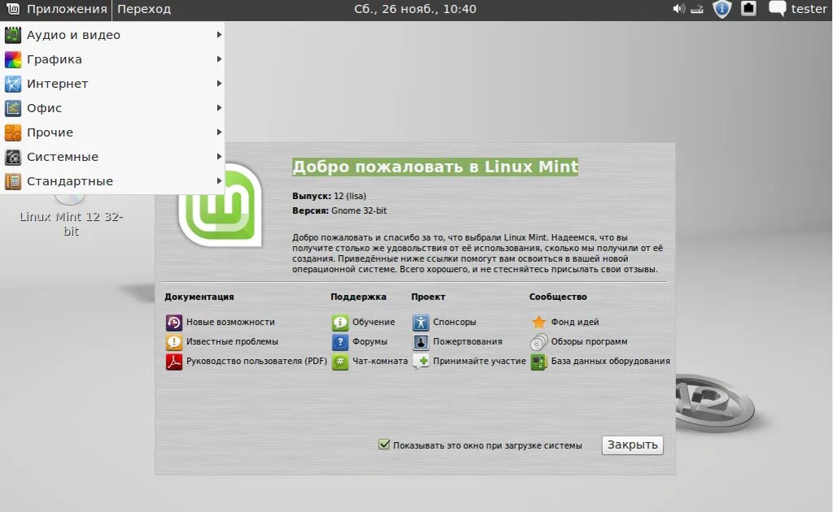Click the chat bubble status icon

click(x=777, y=8)
